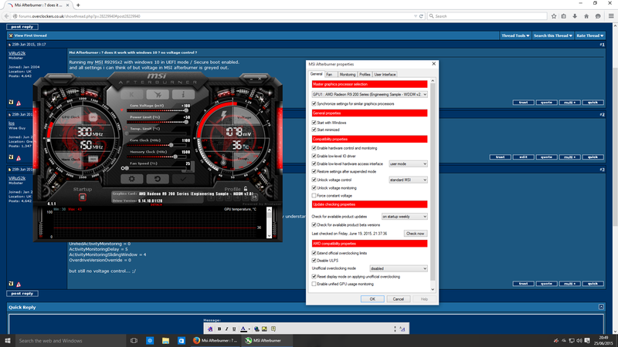Click the Afterburner airplane icon button
Screen dimensions: 618x347
coord(158,94)
